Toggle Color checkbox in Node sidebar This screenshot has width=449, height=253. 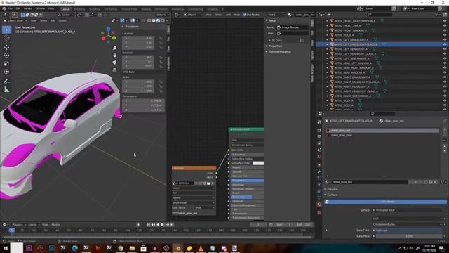[274, 41]
